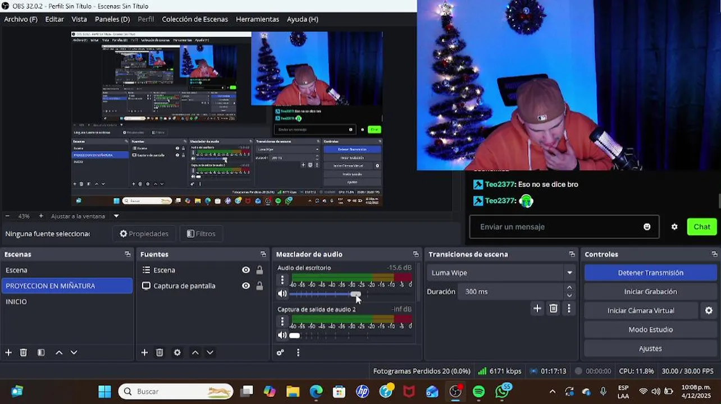Viewport: 721px width, 404px height.
Task: Toggle lock on Escena source
Action: 259,270
